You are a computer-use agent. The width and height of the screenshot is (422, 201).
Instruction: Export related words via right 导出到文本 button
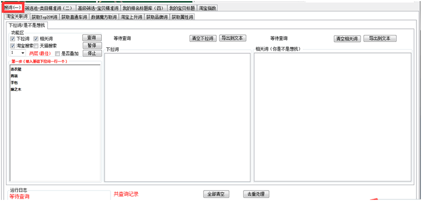380,38
